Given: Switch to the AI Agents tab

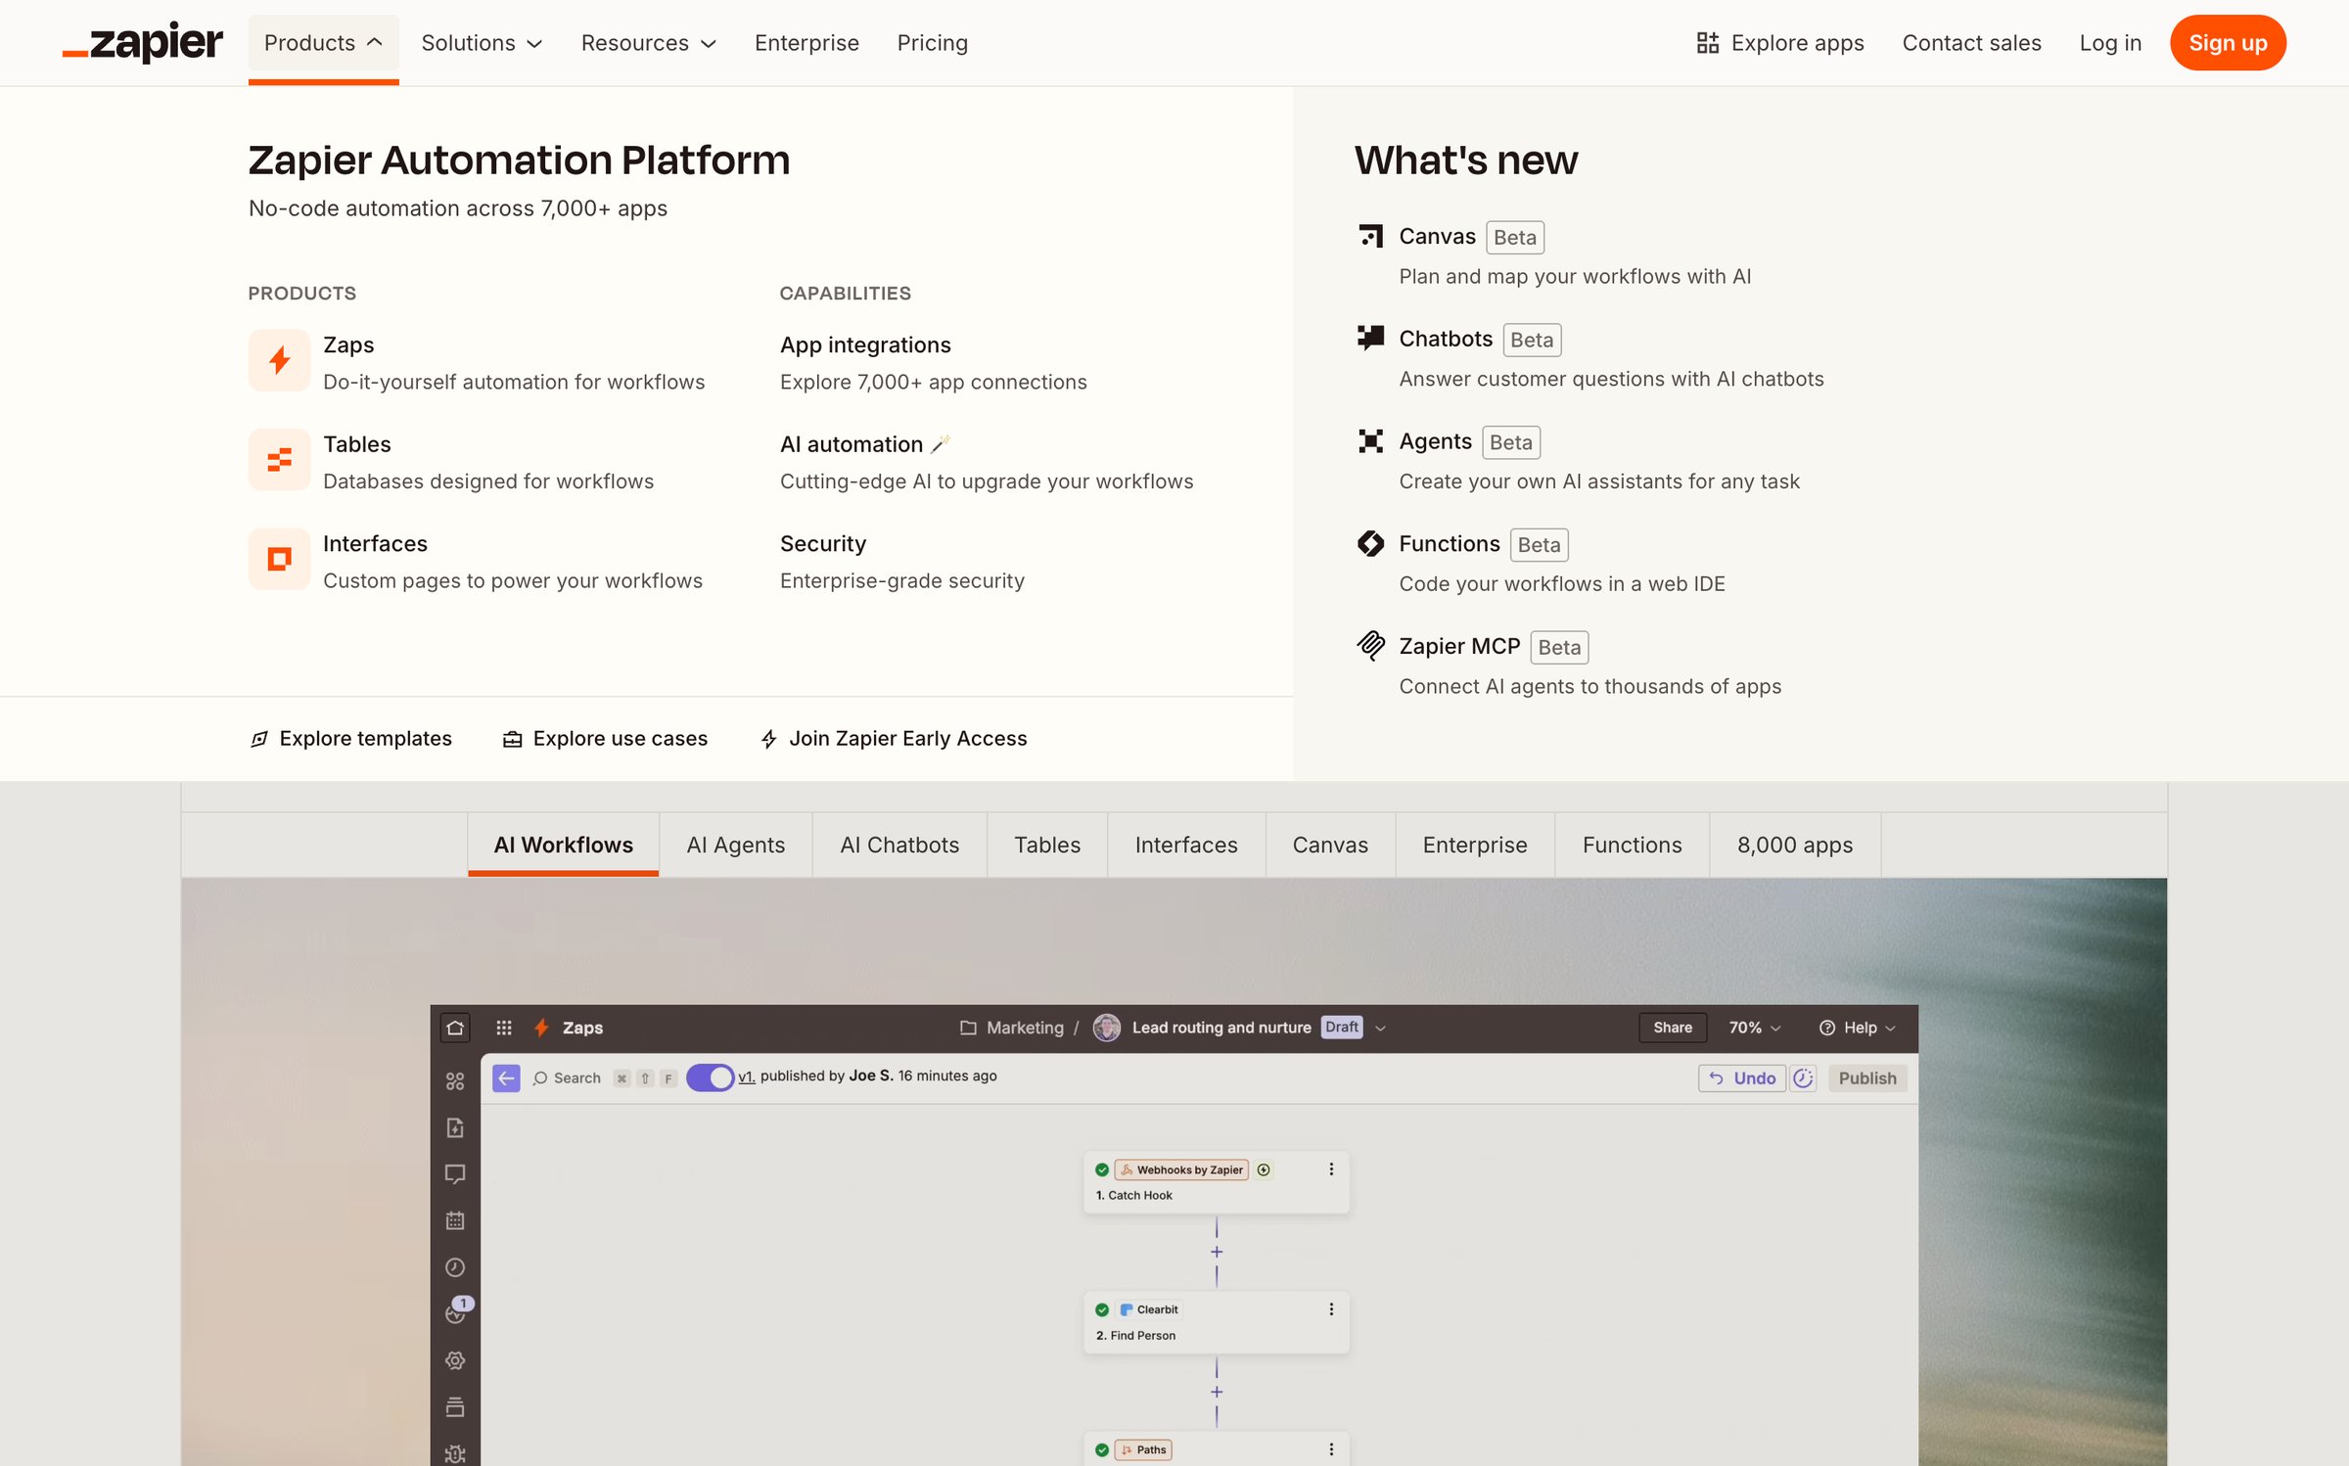Looking at the screenshot, I should pos(735,845).
